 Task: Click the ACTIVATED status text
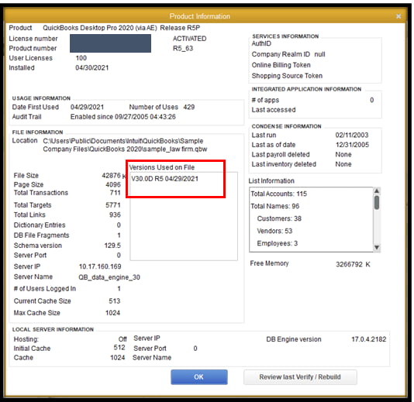(190, 39)
